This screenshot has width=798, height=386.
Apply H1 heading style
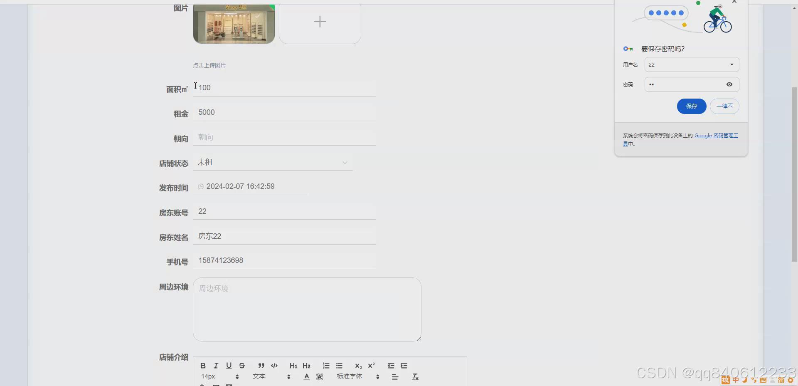[293, 366]
